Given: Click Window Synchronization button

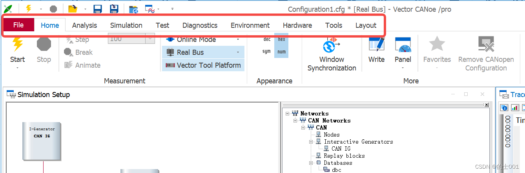Looking at the screenshot, I should coord(332,54).
